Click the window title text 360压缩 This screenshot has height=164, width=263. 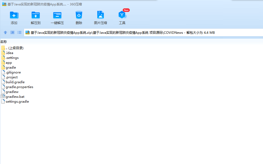[76, 4]
